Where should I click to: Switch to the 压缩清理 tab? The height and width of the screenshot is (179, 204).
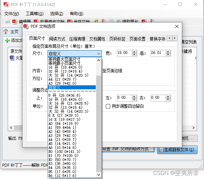[77, 39]
